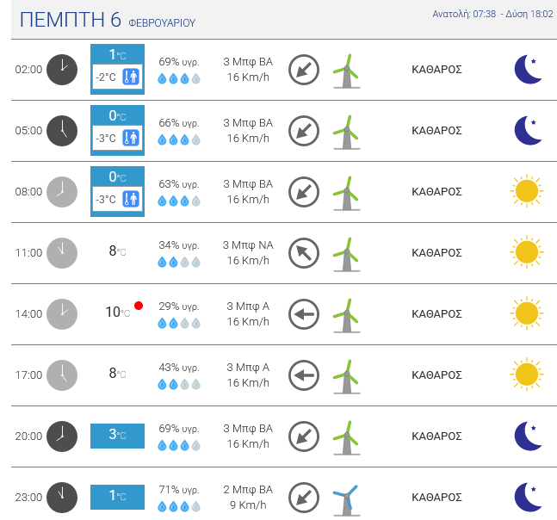Click the grey clock icon at 17:00
557x520 pixels.
click(x=61, y=375)
